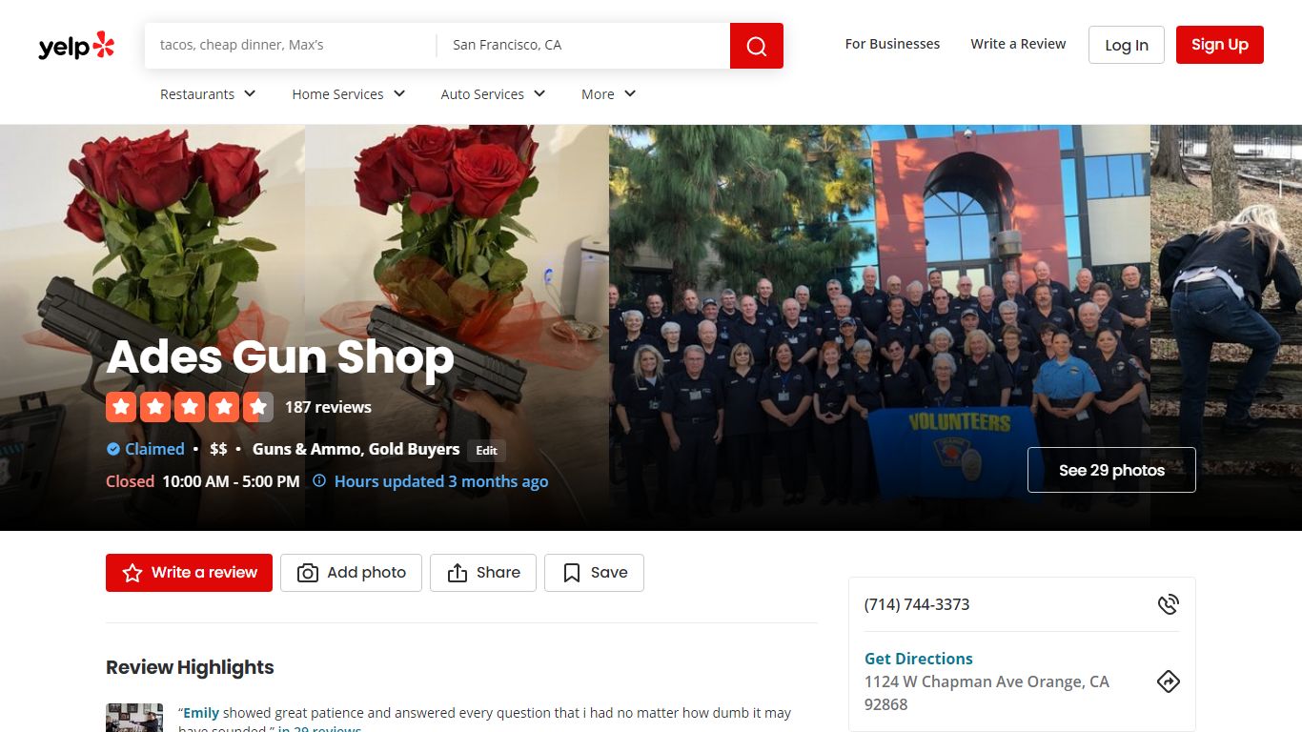This screenshot has width=1302, height=732.
Task: Click the Review Highlights heading
Action: (190, 667)
